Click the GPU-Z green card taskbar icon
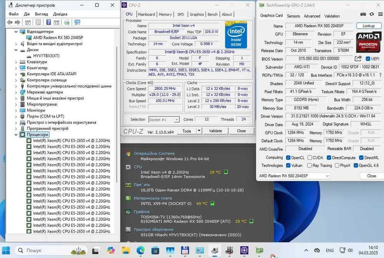Image resolution: width=384 pixels, height=258 pixels. point(259,250)
